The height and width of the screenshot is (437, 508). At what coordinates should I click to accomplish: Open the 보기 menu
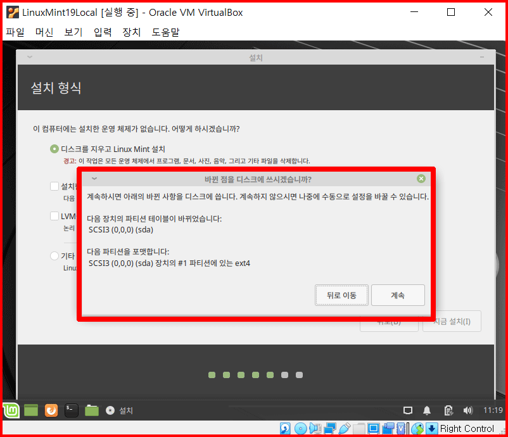point(73,32)
